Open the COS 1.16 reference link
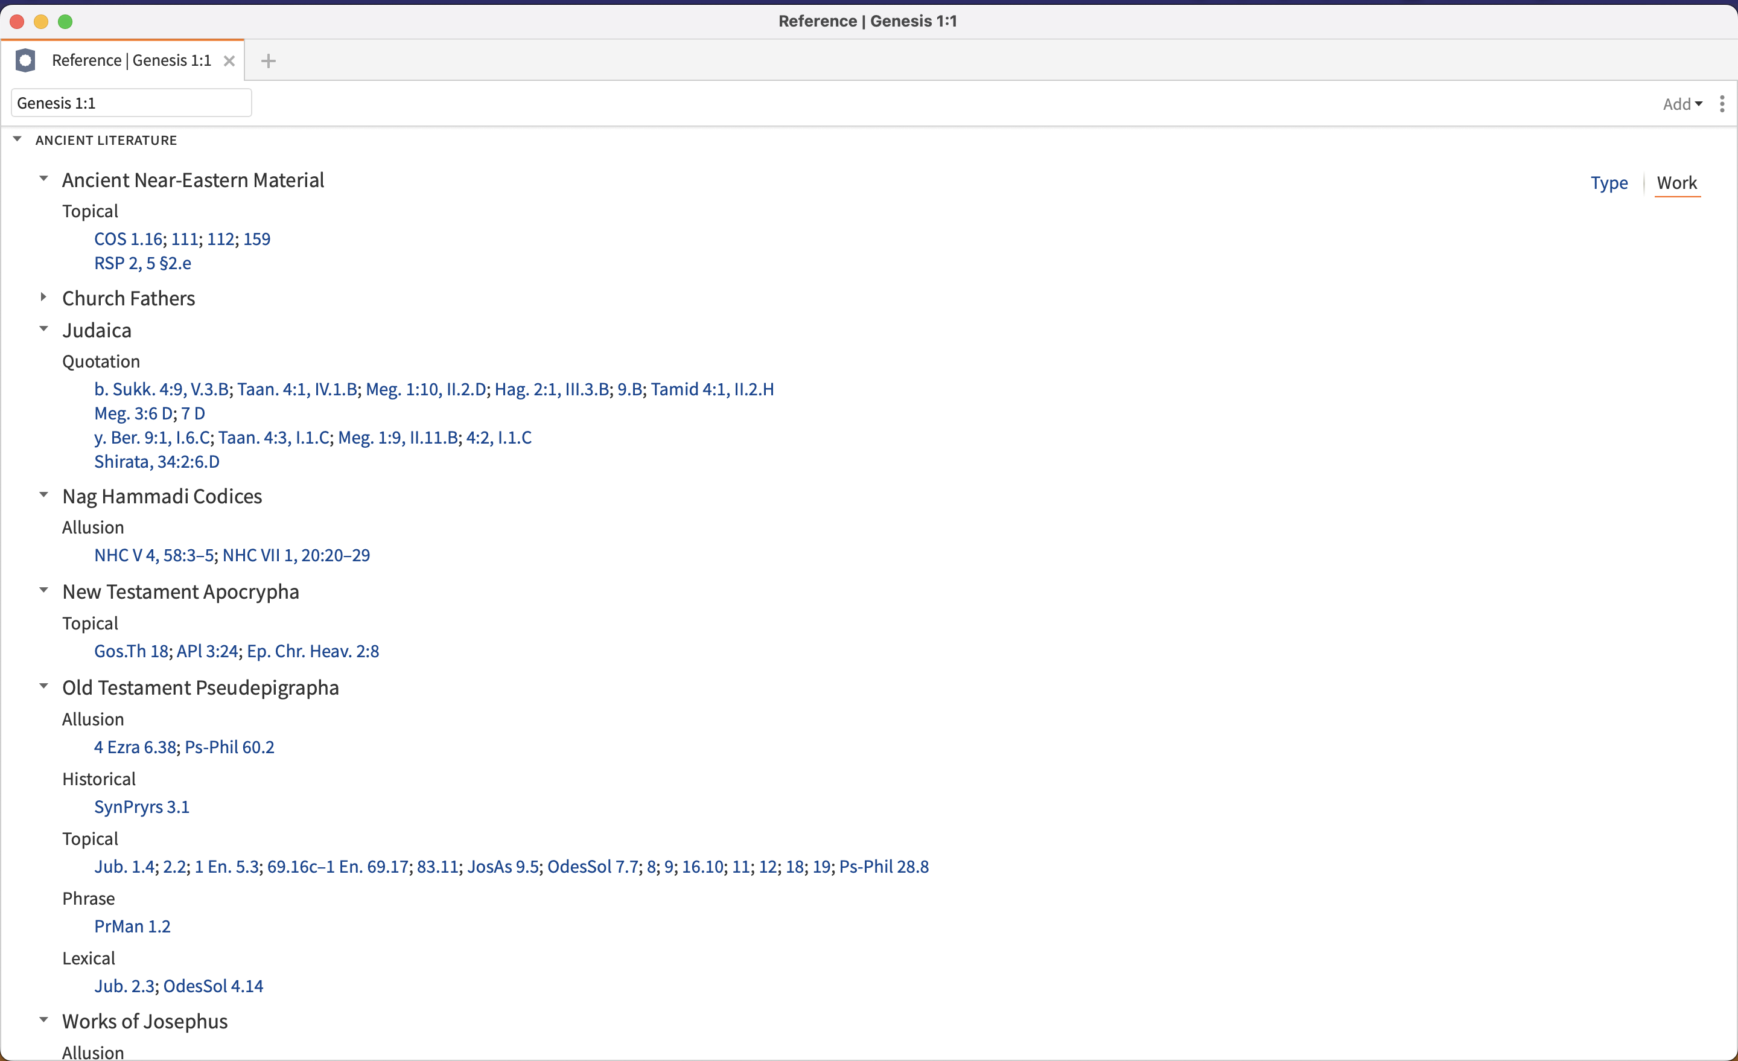Viewport: 1738px width, 1061px height. (129, 238)
